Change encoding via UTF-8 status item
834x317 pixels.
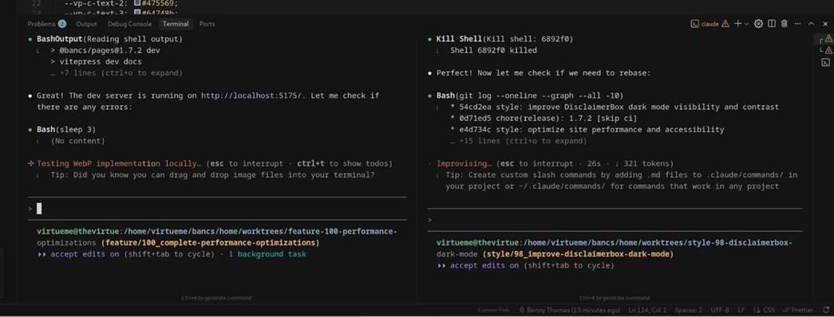pos(720,310)
